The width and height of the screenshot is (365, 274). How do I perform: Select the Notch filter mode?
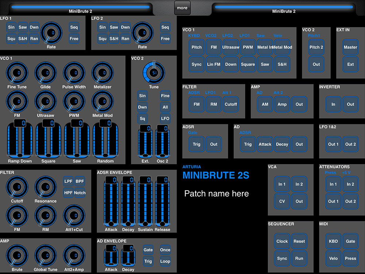pos(80,193)
